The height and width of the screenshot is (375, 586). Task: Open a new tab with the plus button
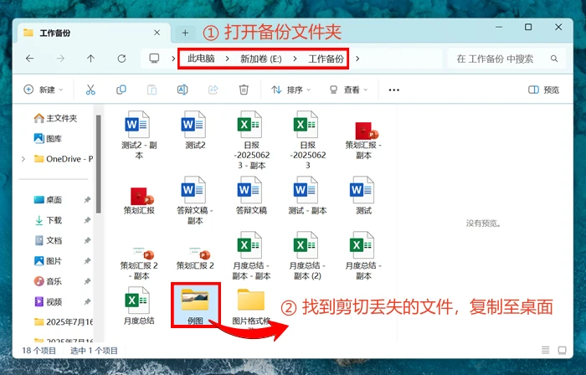185,33
